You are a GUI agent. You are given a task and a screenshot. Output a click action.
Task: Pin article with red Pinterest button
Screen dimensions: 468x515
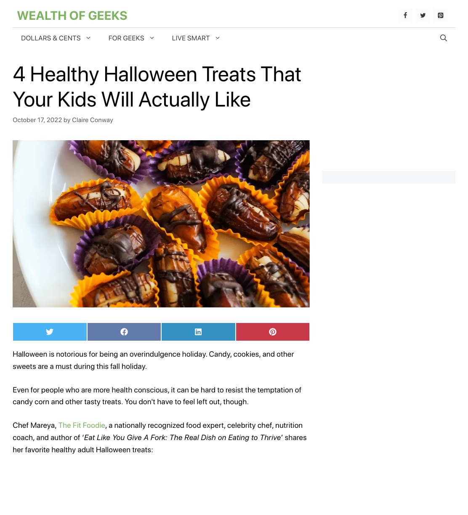[273, 332]
